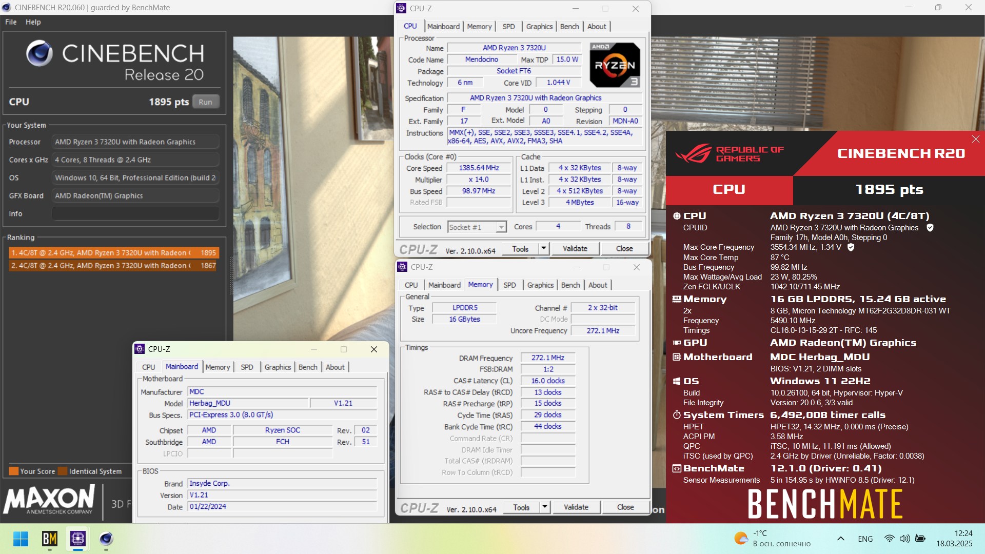
Task: Open About tab in Mainboard CPU-Z window
Action: 335,367
